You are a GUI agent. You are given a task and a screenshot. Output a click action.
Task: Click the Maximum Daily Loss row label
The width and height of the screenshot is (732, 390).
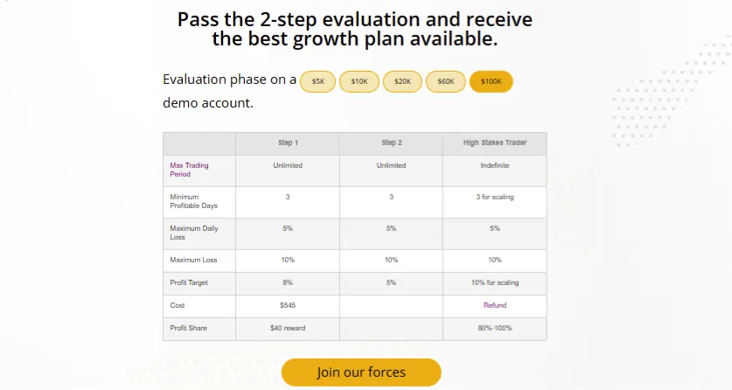[194, 233]
